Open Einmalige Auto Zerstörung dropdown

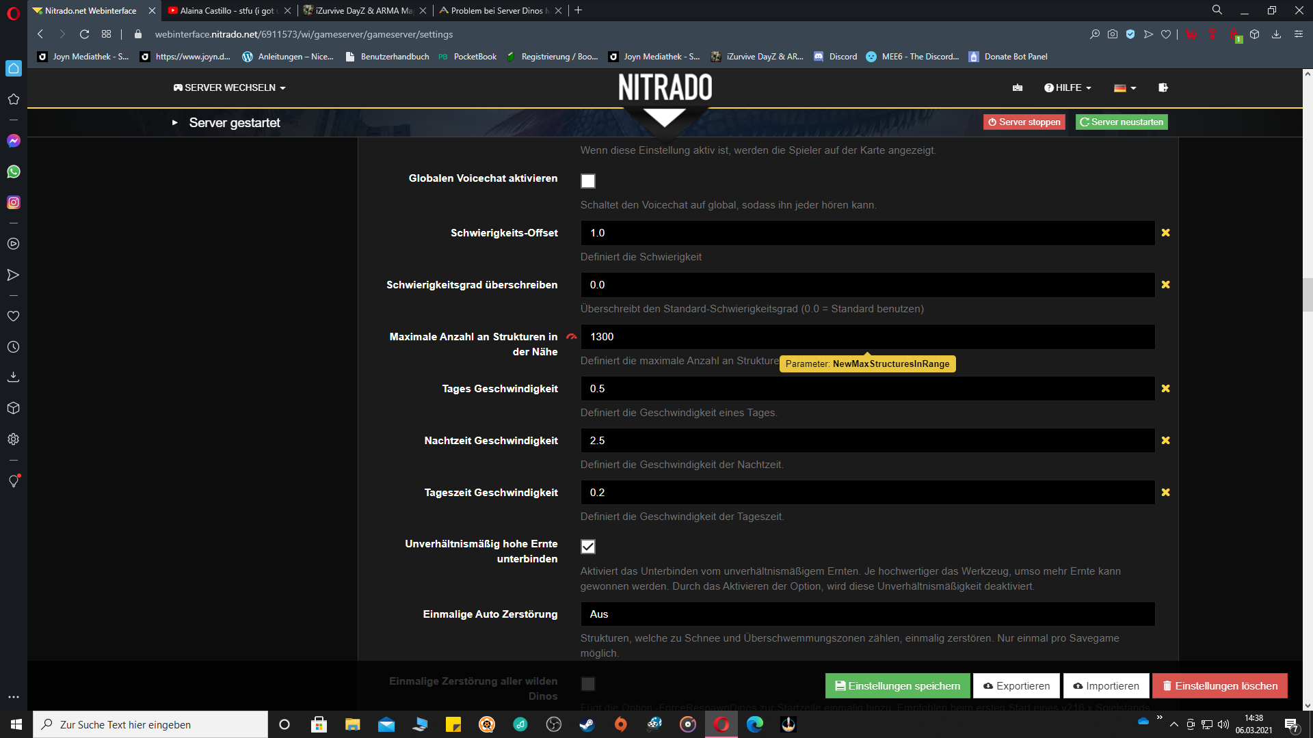(867, 614)
